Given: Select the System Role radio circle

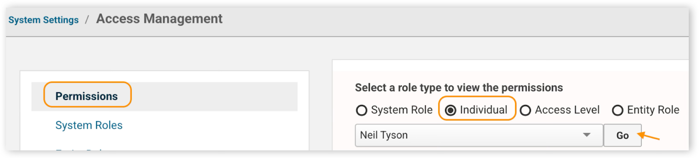Looking at the screenshot, I should (x=361, y=110).
